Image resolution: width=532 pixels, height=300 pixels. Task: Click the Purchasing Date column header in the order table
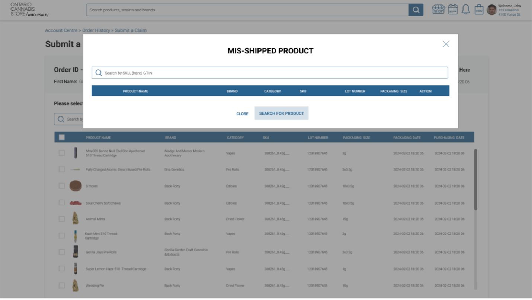click(x=449, y=138)
